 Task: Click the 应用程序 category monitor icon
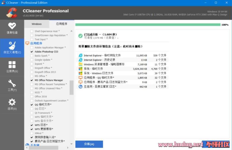tap(27, 43)
